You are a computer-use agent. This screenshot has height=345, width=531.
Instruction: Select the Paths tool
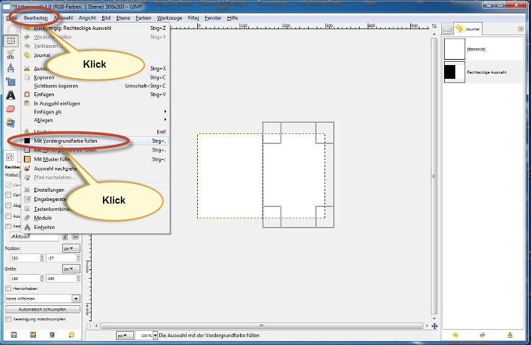tap(11, 68)
